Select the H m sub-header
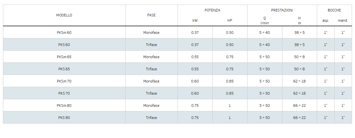 pos(299,20)
